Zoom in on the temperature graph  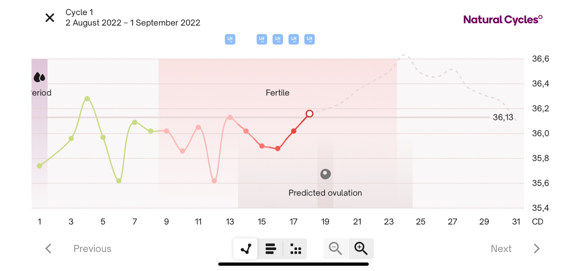[361, 249]
